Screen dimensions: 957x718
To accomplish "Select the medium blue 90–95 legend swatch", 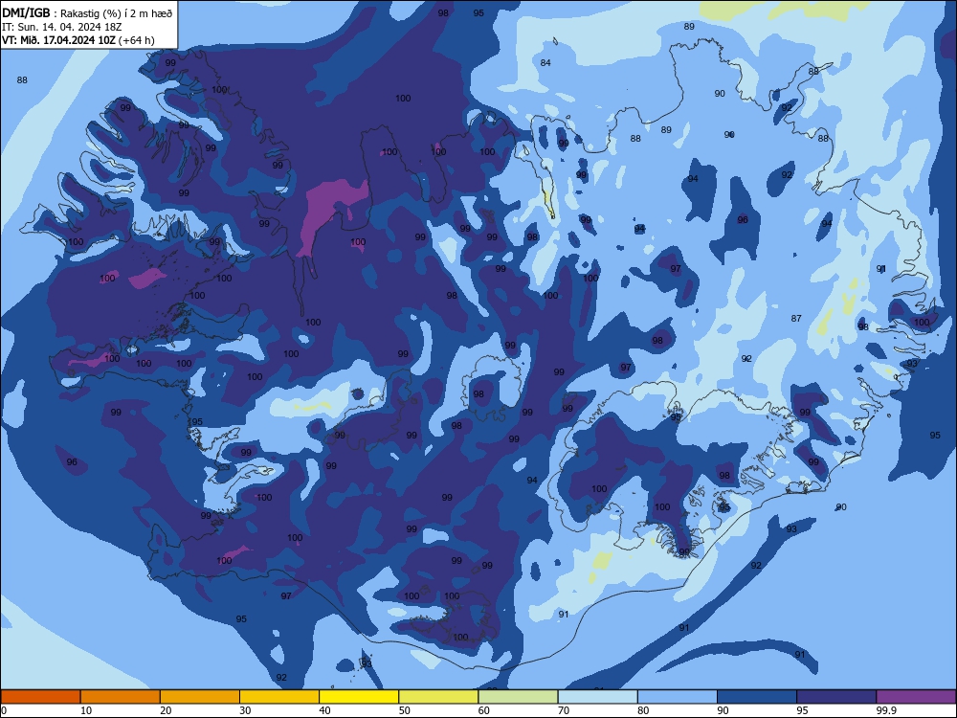I will click(x=757, y=697).
